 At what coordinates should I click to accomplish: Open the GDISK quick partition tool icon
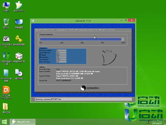[6, 42]
